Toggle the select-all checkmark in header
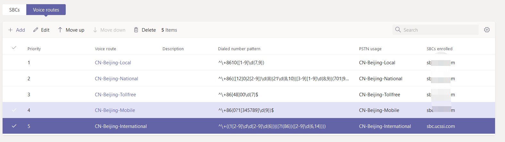The image size is (505, 142). [14, 48]
